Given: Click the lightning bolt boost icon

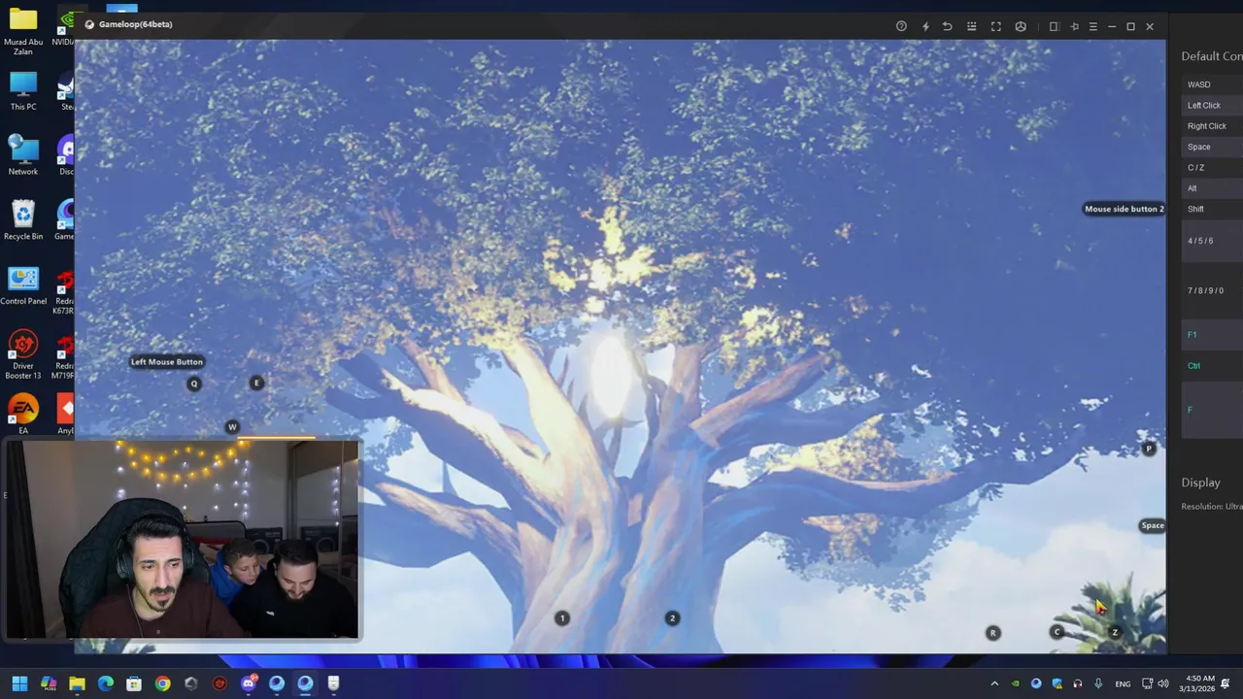Looking at the screenshot, I should tap(924, 26).
